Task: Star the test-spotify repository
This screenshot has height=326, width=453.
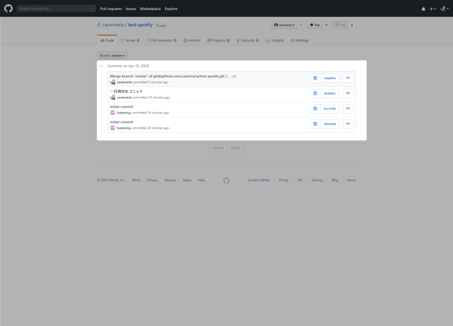Action: tap(315, 24)
